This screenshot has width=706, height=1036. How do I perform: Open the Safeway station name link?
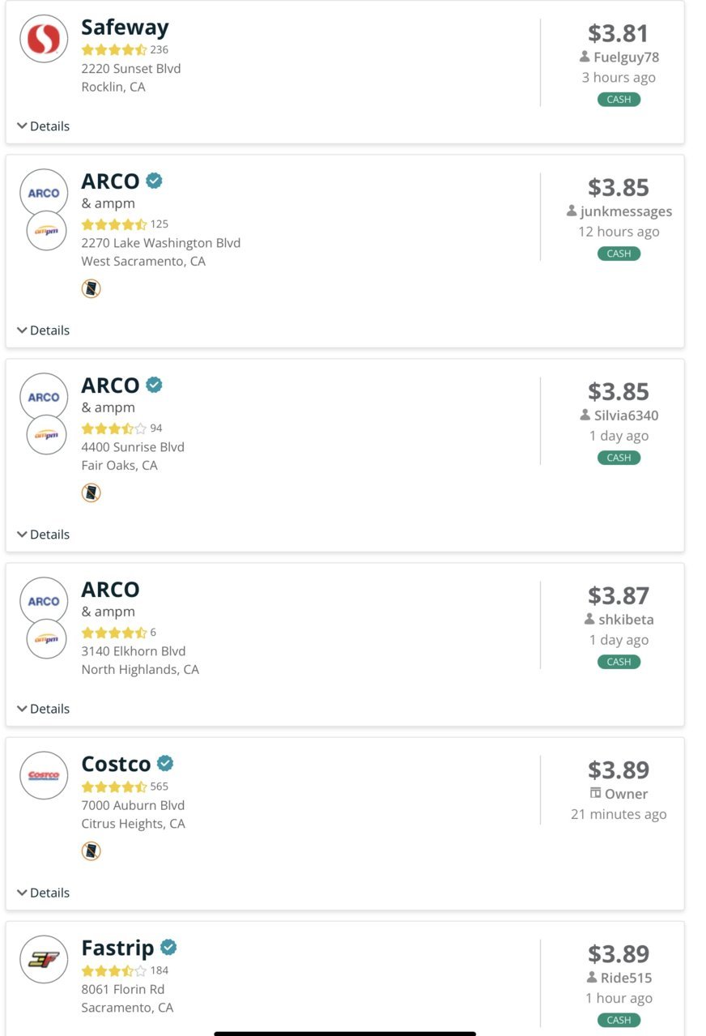point(125,27)
